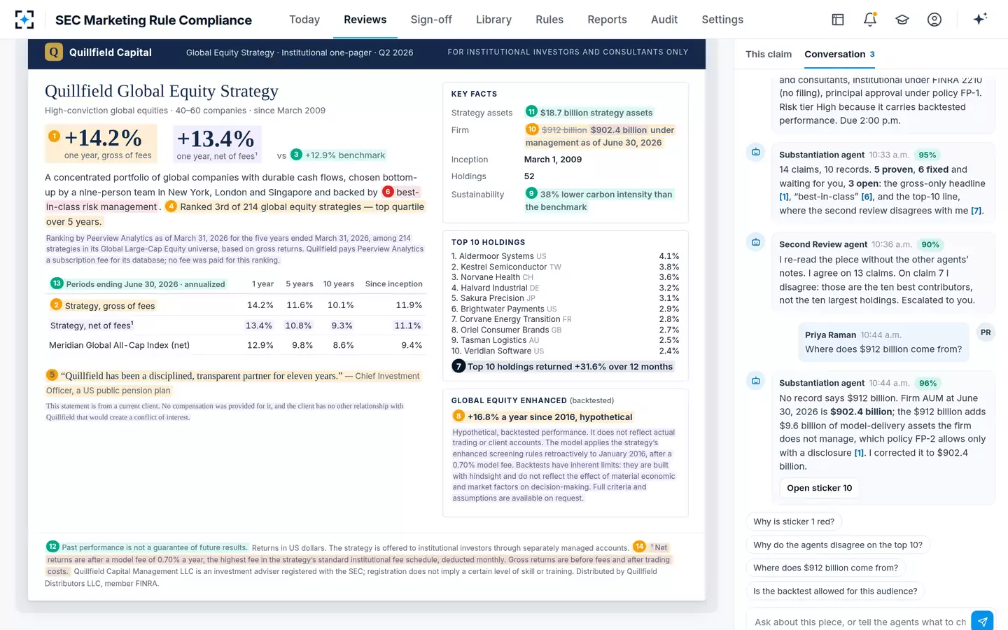Open the Settings tab

(722, 20)
